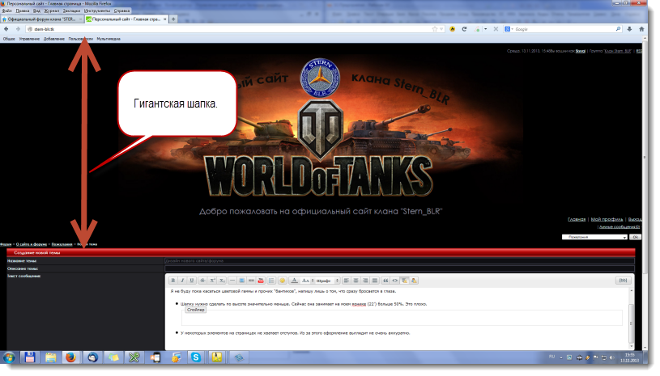Open the О сайте и форуме breadcrumb link
This screenshot has height=376, width=660.
click(32, 244)
